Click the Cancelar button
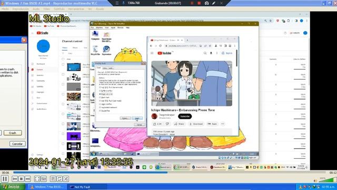 tap(17, 144)
